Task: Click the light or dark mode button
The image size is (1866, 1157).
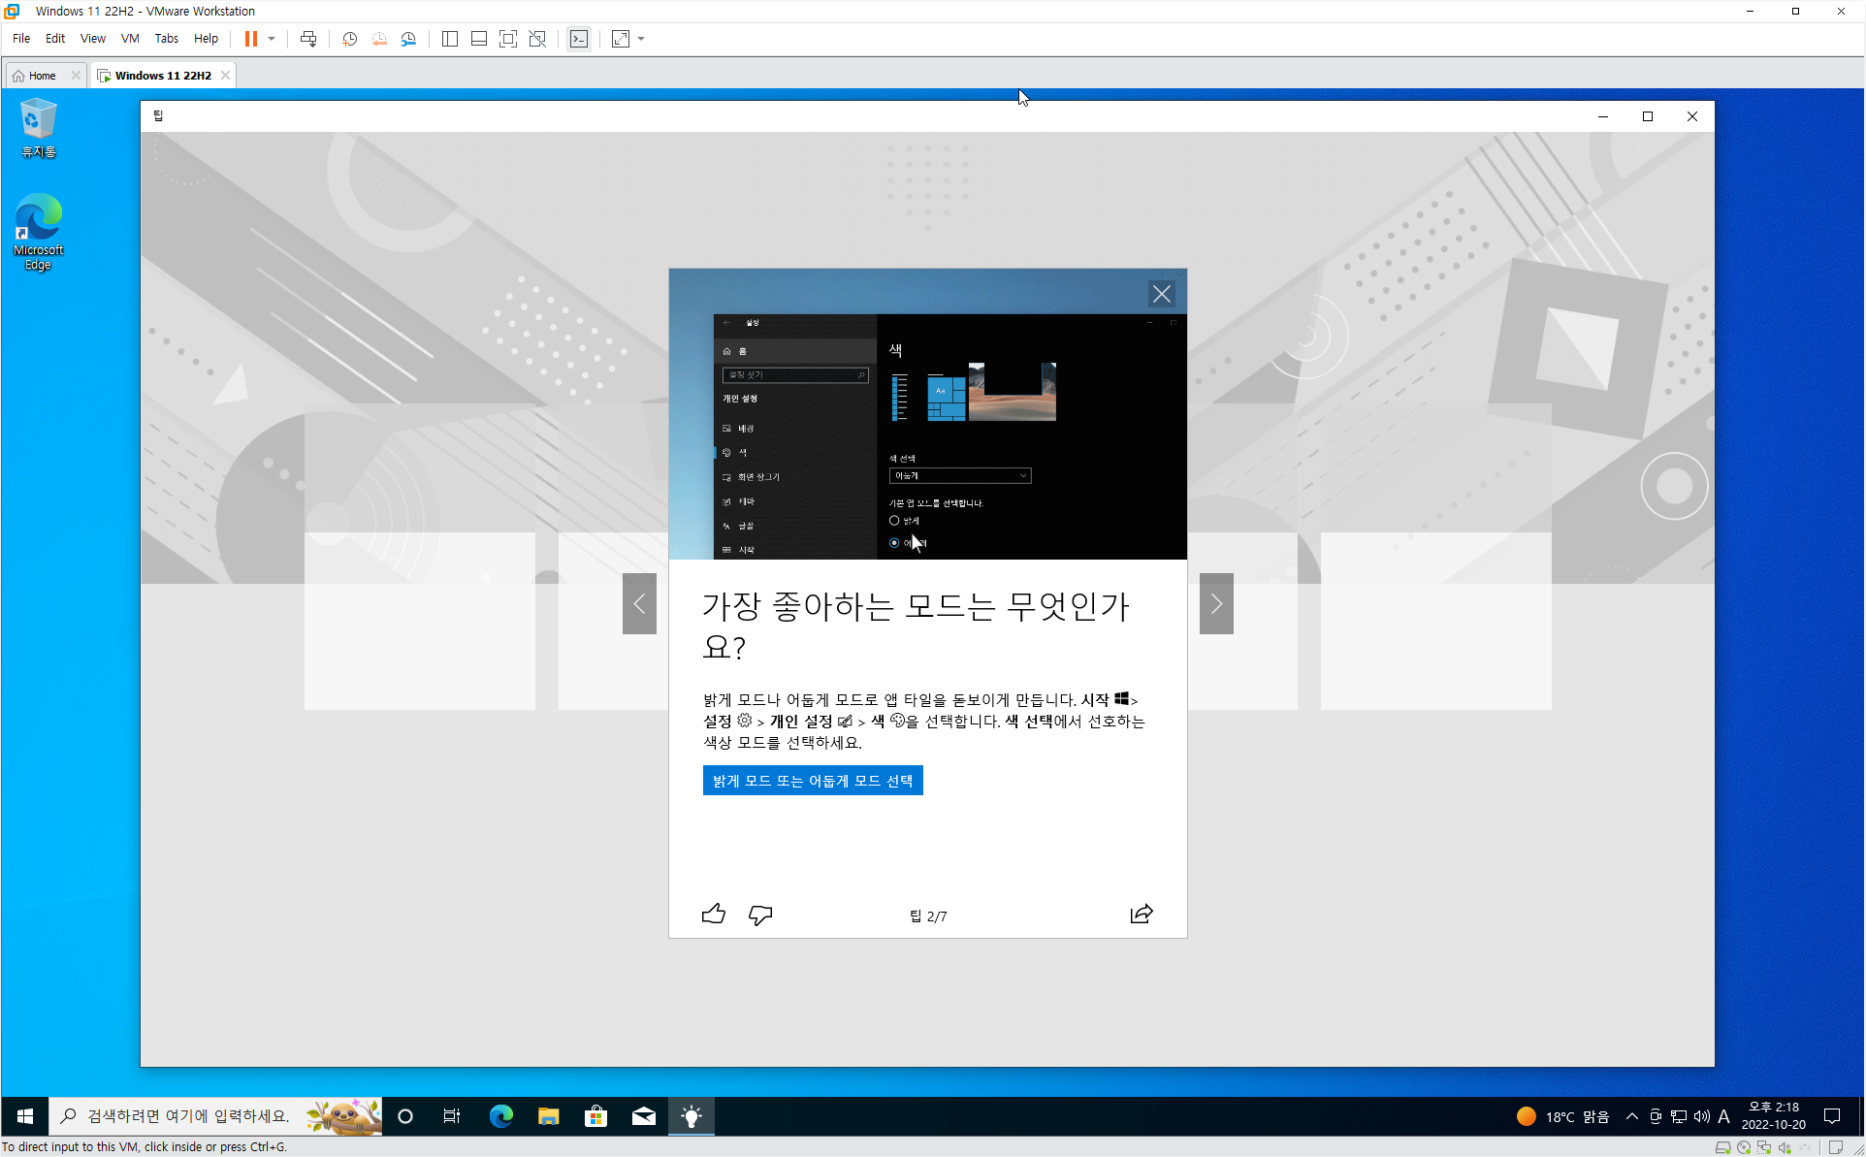Action: tap(812, 781)
